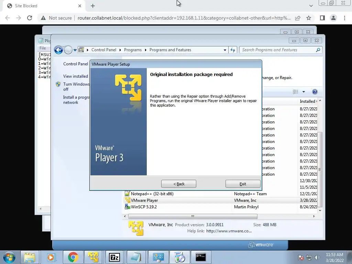Open 7-Zip from the taskbar
The height and width of the screenshot is (264, 352).
[114, 257]
